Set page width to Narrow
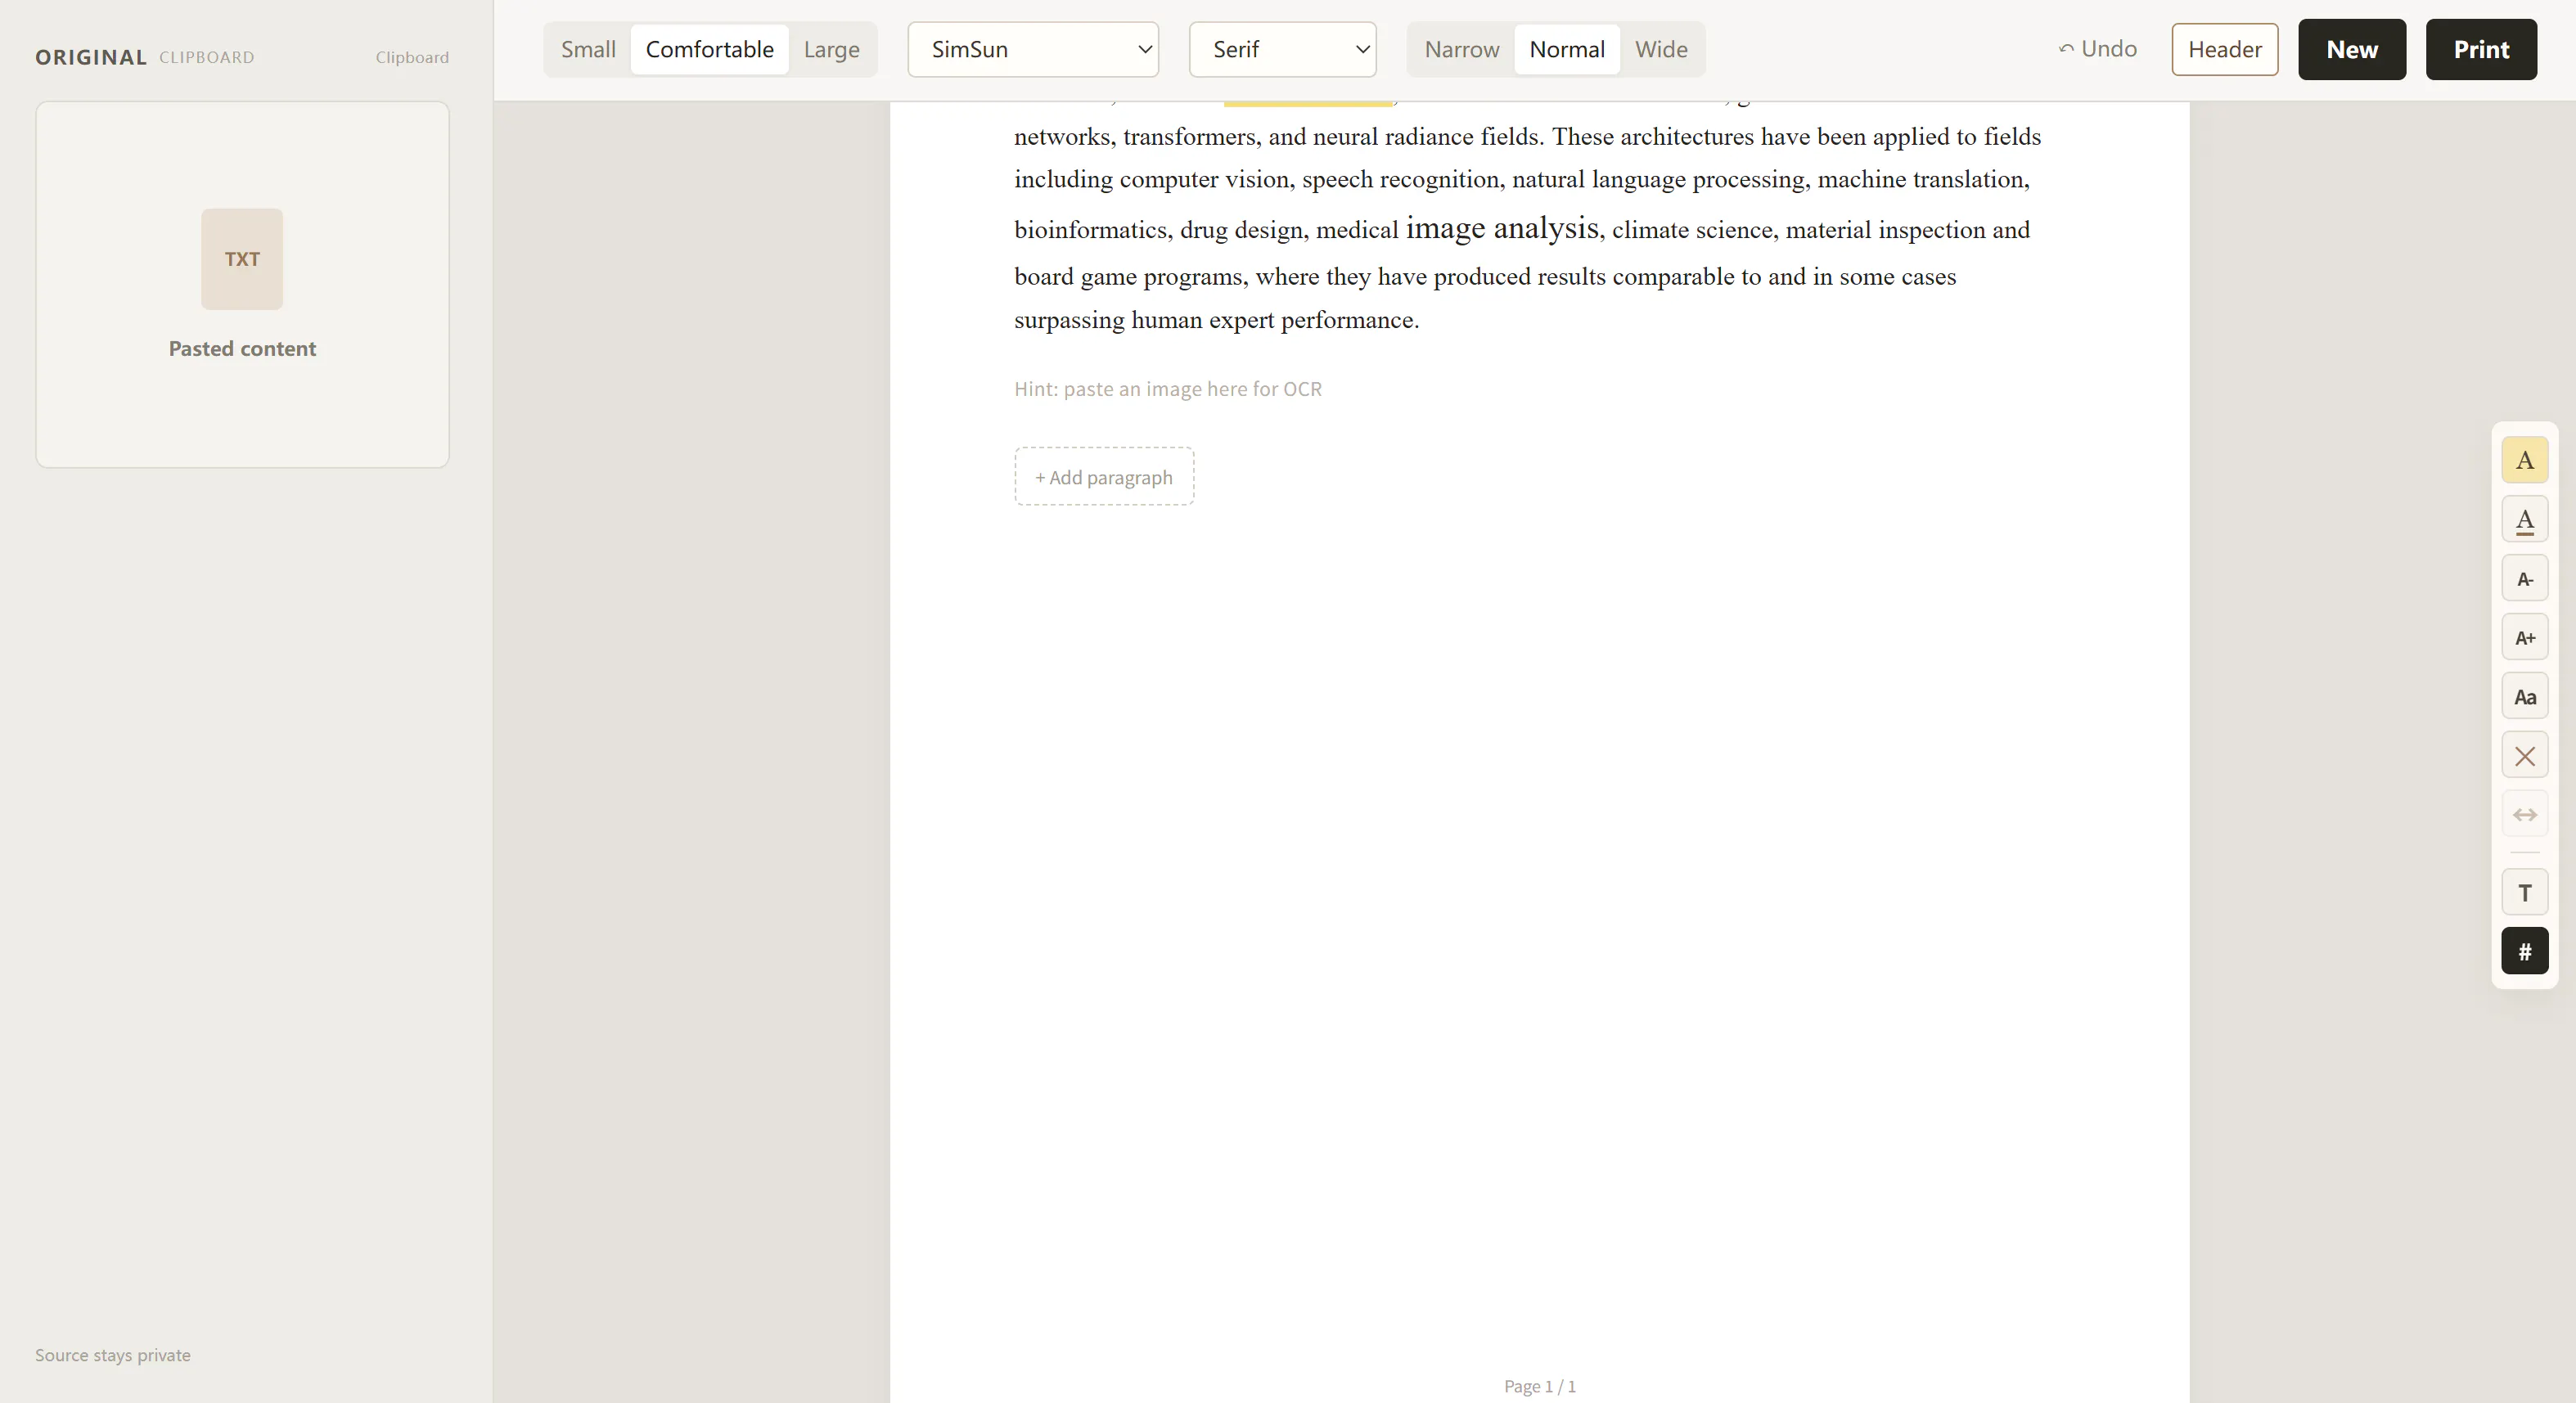The image size is (2576, 1403). pyautogui.click(x=1461, y=49)
